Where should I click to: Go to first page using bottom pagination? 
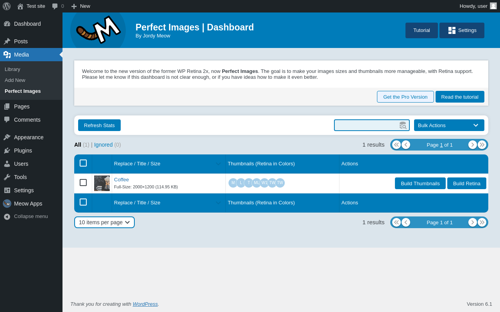pos(396,222)
